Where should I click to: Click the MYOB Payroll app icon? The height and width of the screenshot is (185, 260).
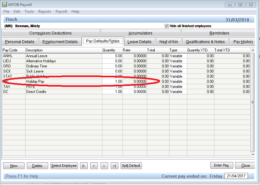coord(4,4)
